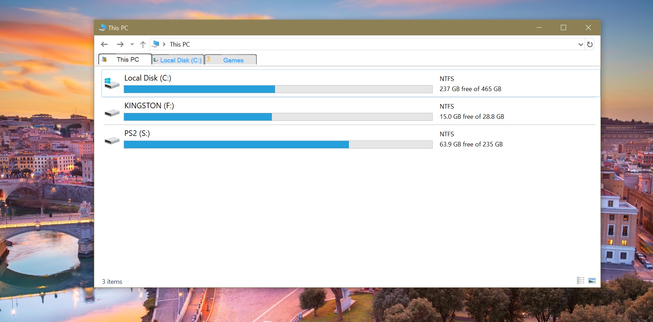The height and width of the screenshot is (322, 653).
Task: Switch to details view in status bar
Action: click(x=581, y=281)
